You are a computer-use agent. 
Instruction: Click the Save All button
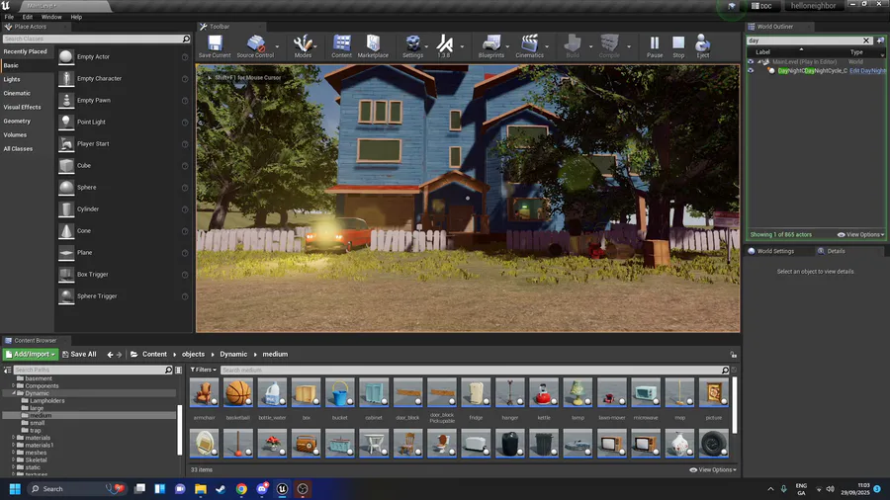pyautogui.click(x=79, y=355)
